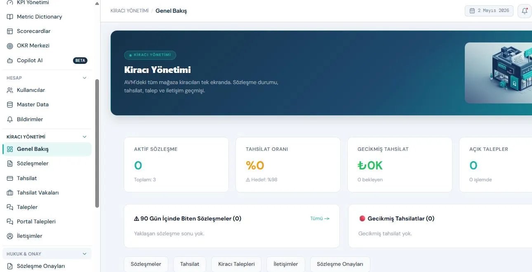Open Metric Dictionary page
This screenshot has width=532, height=272.
click(47, 17)
